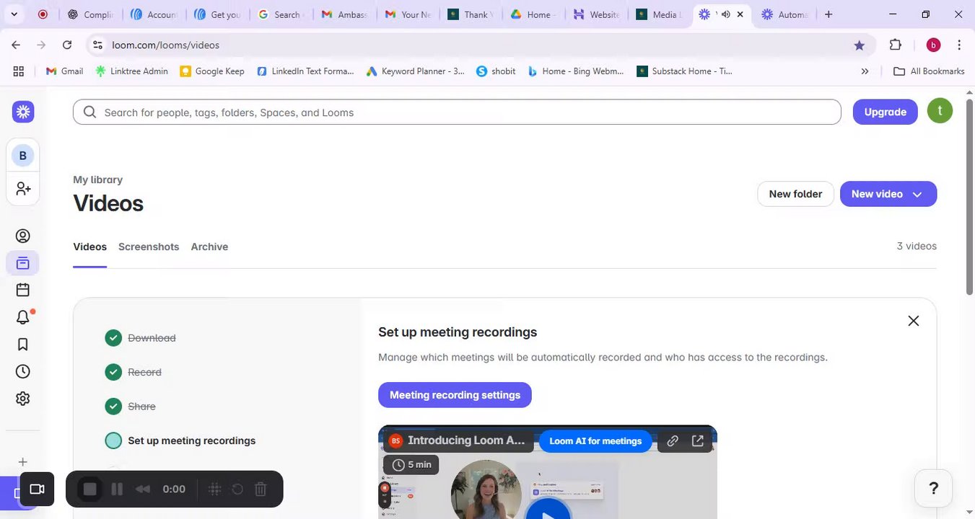Image resolution: width=975 pixels, height=519 pixels.
Task: Open the user avatar t menu
Action: (940, 111)
